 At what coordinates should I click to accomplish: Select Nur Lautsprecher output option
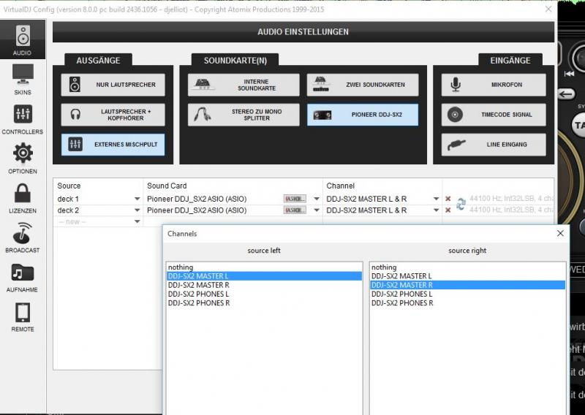(113, 85)
